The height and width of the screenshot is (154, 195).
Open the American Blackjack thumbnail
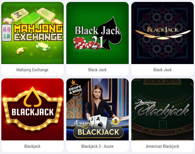[162, 109]
